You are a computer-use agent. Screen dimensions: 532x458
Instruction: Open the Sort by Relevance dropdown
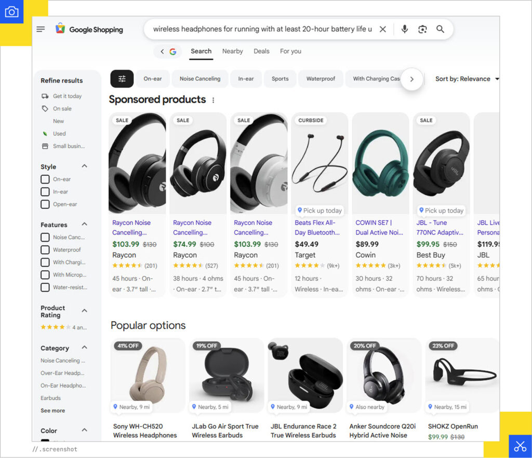coord(467,78)
